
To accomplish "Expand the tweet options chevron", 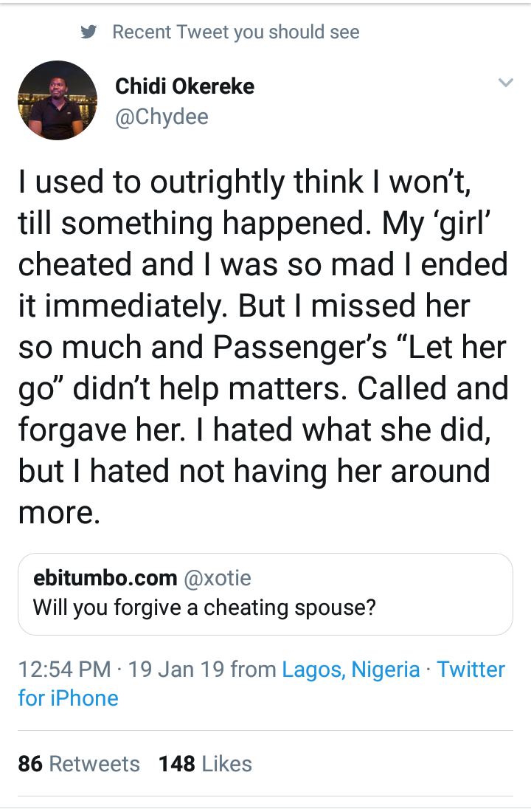I will pyautogui.click(x=505, y=83).
